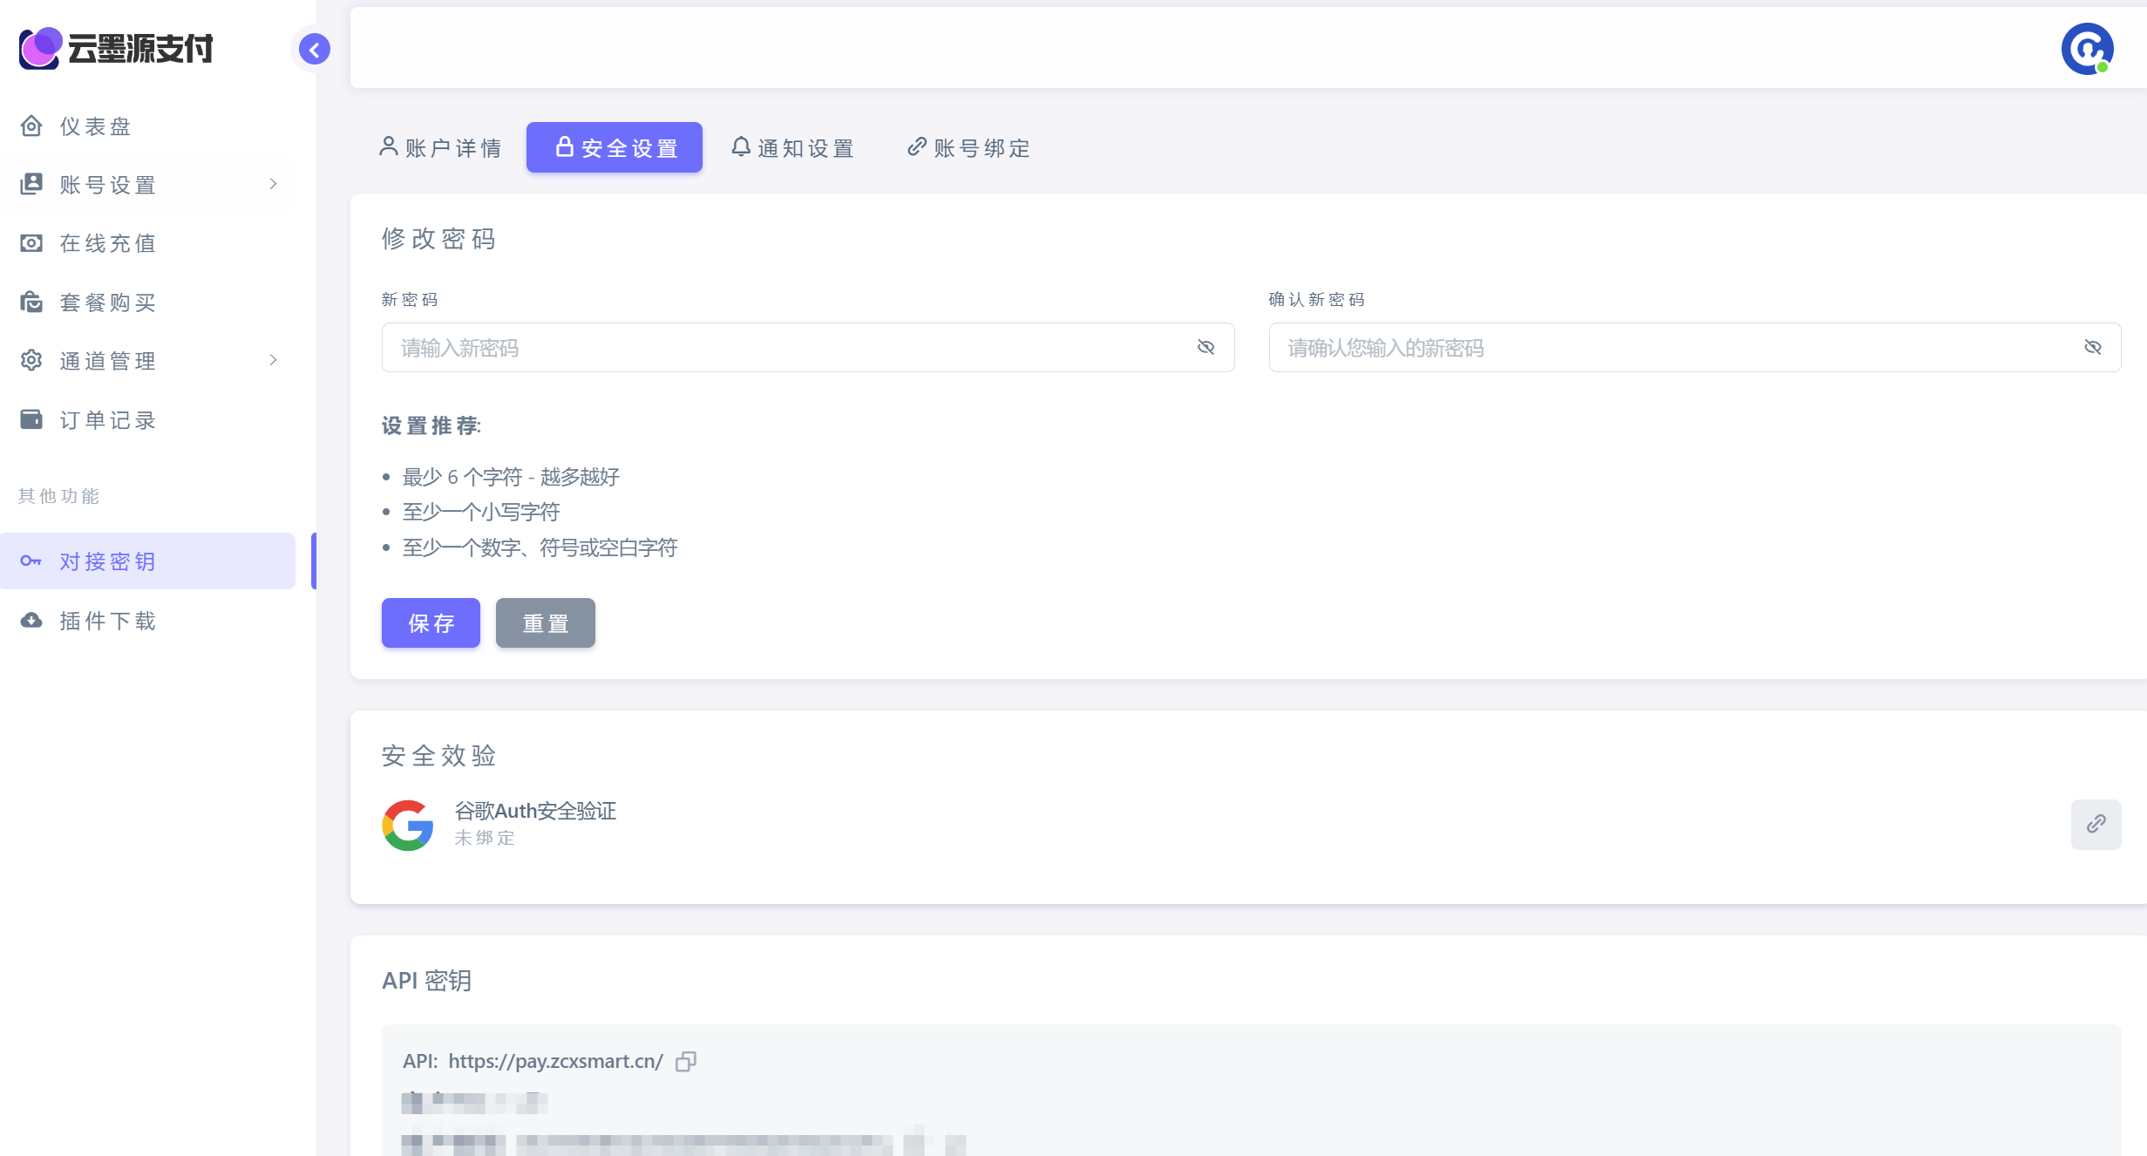
Task: Click the 重置 reset button
Action: (546, 623)
